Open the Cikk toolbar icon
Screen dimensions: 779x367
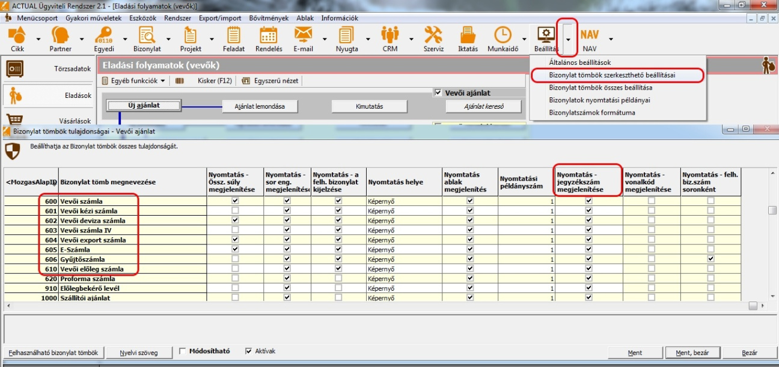coord(17,36)
